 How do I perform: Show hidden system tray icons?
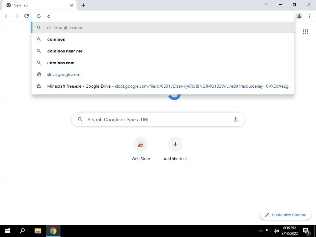tap(261, 231)
